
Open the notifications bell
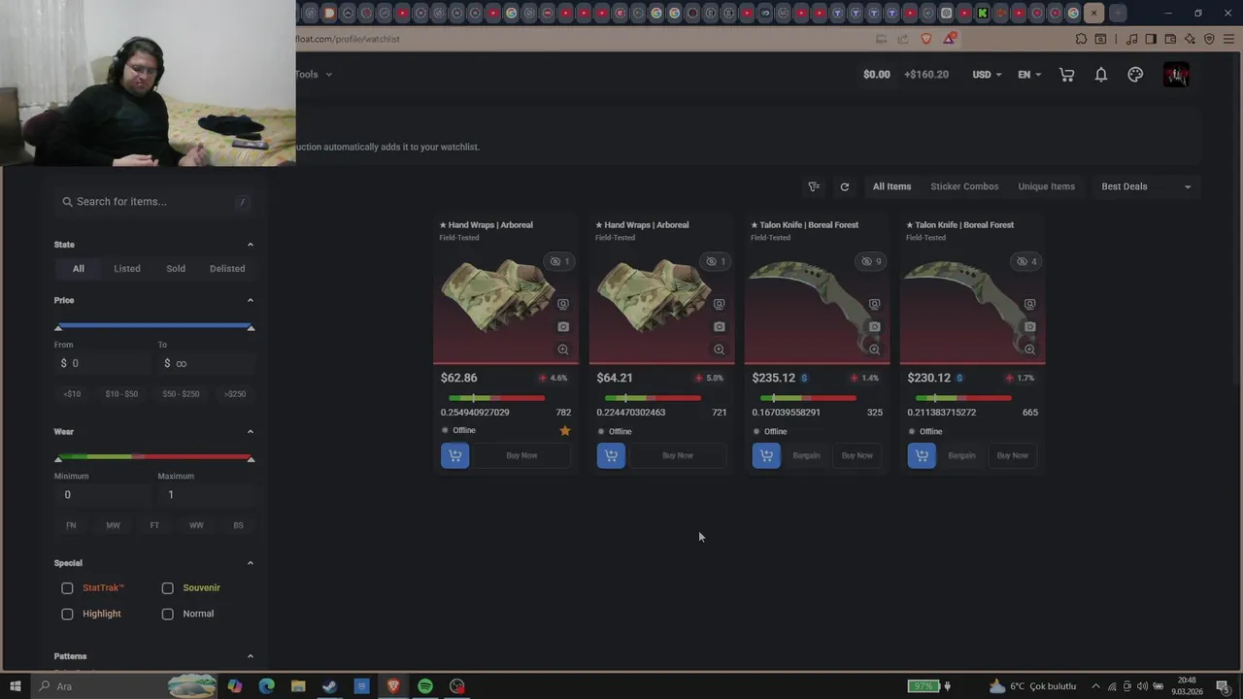click(x=1101, y=75)
